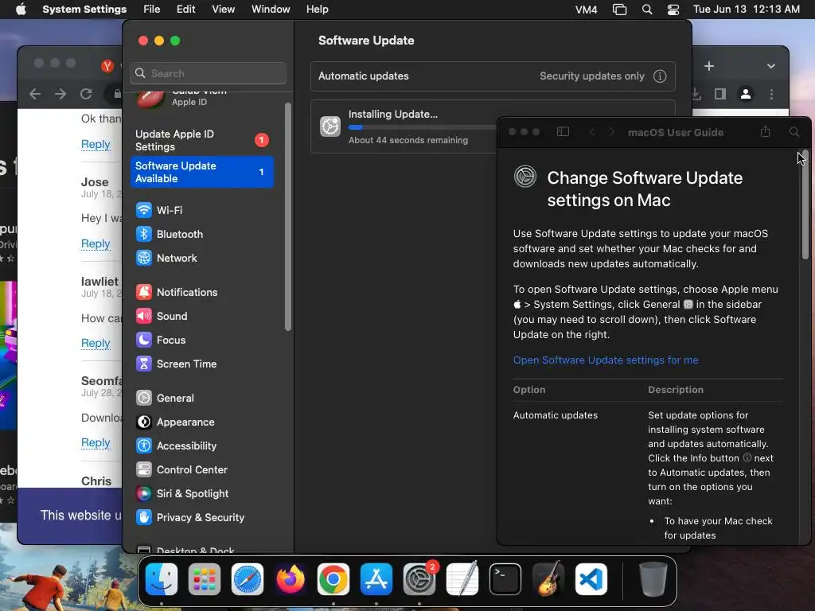Click Installing Update progress bar

coord(422,127)
